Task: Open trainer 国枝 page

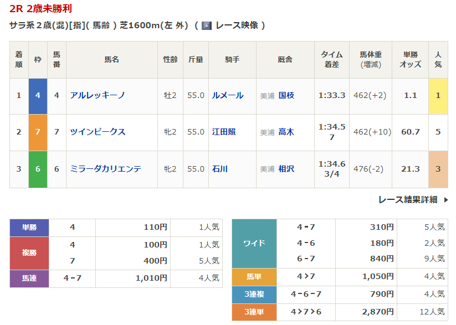Action: [x=286, y=95]
